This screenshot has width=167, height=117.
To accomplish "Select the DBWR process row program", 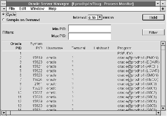I will 138,62.
